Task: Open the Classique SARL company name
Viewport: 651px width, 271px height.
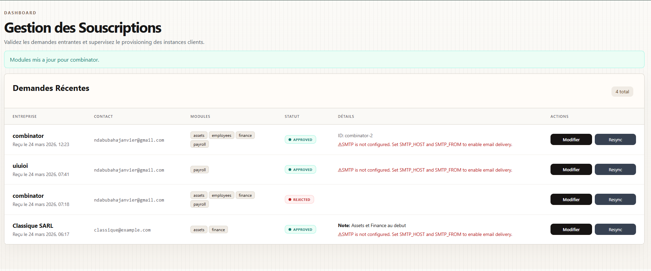Action: pos(33,226)
